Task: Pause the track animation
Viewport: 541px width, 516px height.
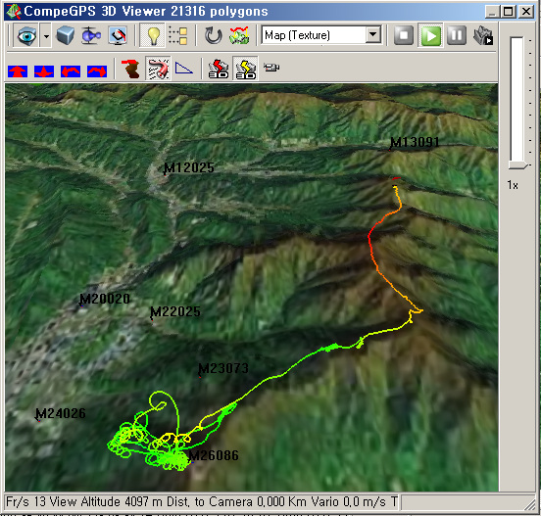Action: click(457, 35)
